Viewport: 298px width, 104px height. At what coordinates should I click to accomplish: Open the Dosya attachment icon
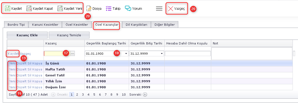point(89,8)
